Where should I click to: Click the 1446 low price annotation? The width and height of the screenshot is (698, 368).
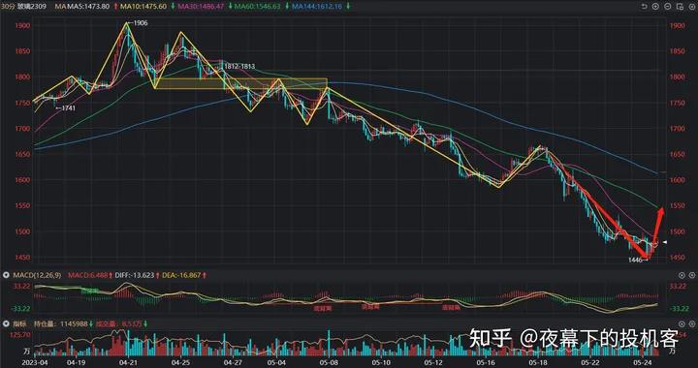coord(635,260)
